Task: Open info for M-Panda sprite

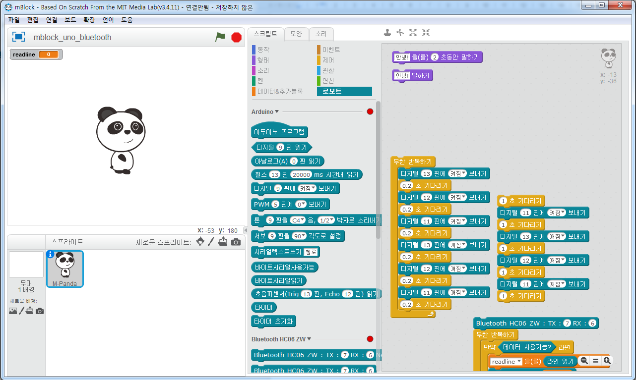Action: [x=50, y=255]
